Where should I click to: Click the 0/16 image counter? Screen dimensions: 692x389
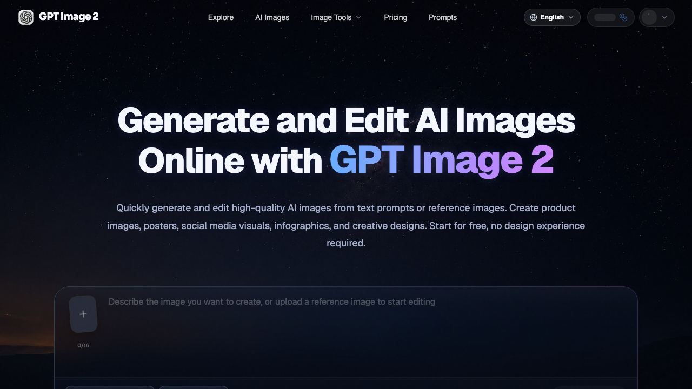[x=83, y=345]
